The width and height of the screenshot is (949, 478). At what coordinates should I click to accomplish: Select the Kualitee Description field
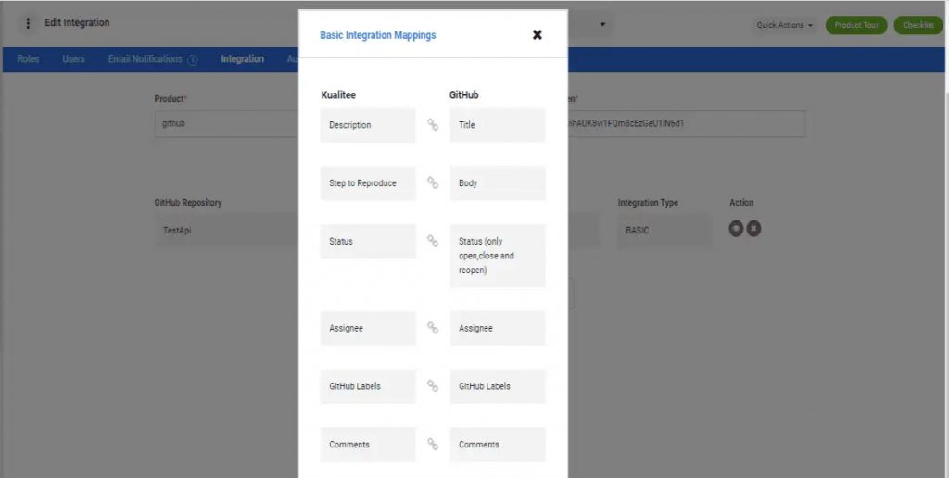click(x=368, y=125)
